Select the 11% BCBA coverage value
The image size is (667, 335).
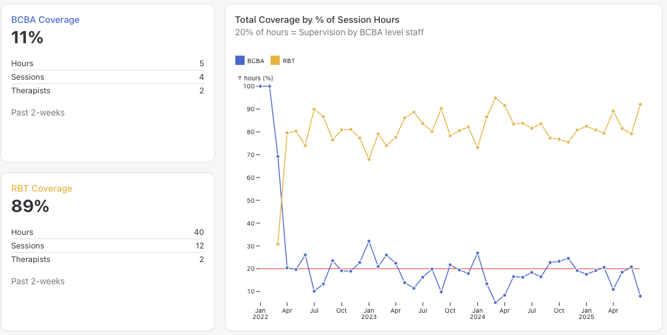click(27, 38)
